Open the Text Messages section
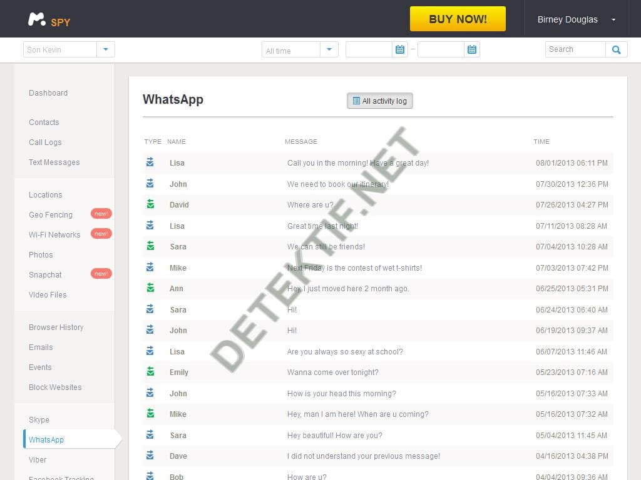The height and width of the screenshot is (480, 641). (54, 162)
